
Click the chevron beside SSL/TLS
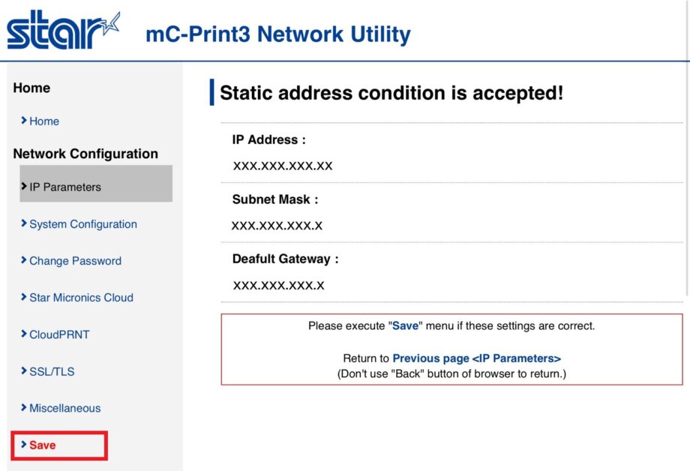tap(24, 371)
